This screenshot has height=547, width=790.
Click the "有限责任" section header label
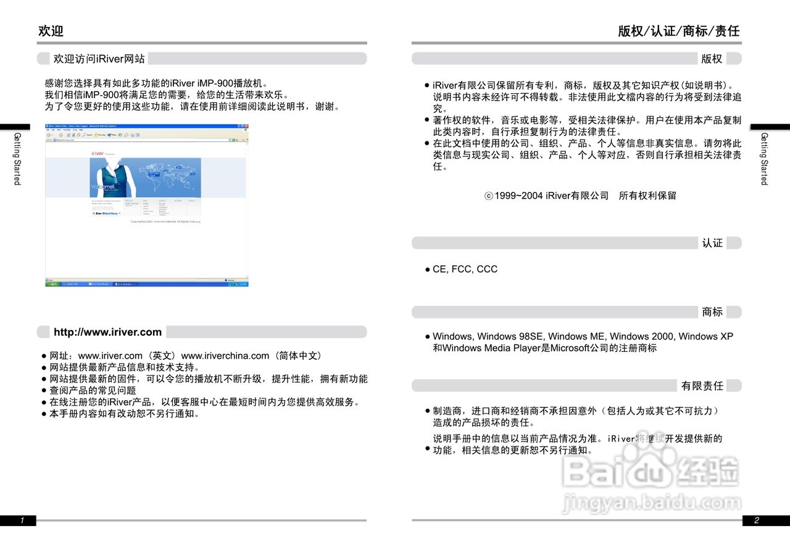pyautogui.click(x=702, y=386)
